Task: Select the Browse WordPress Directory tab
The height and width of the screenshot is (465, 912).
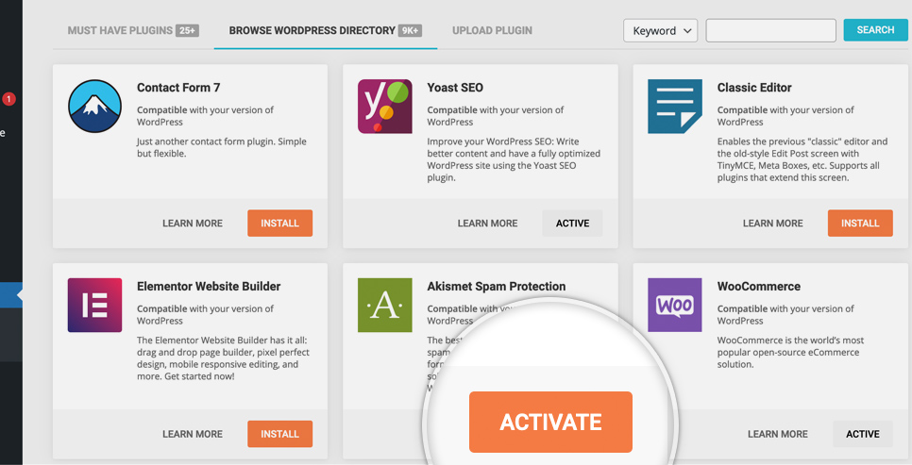Action: pos(325,30)
